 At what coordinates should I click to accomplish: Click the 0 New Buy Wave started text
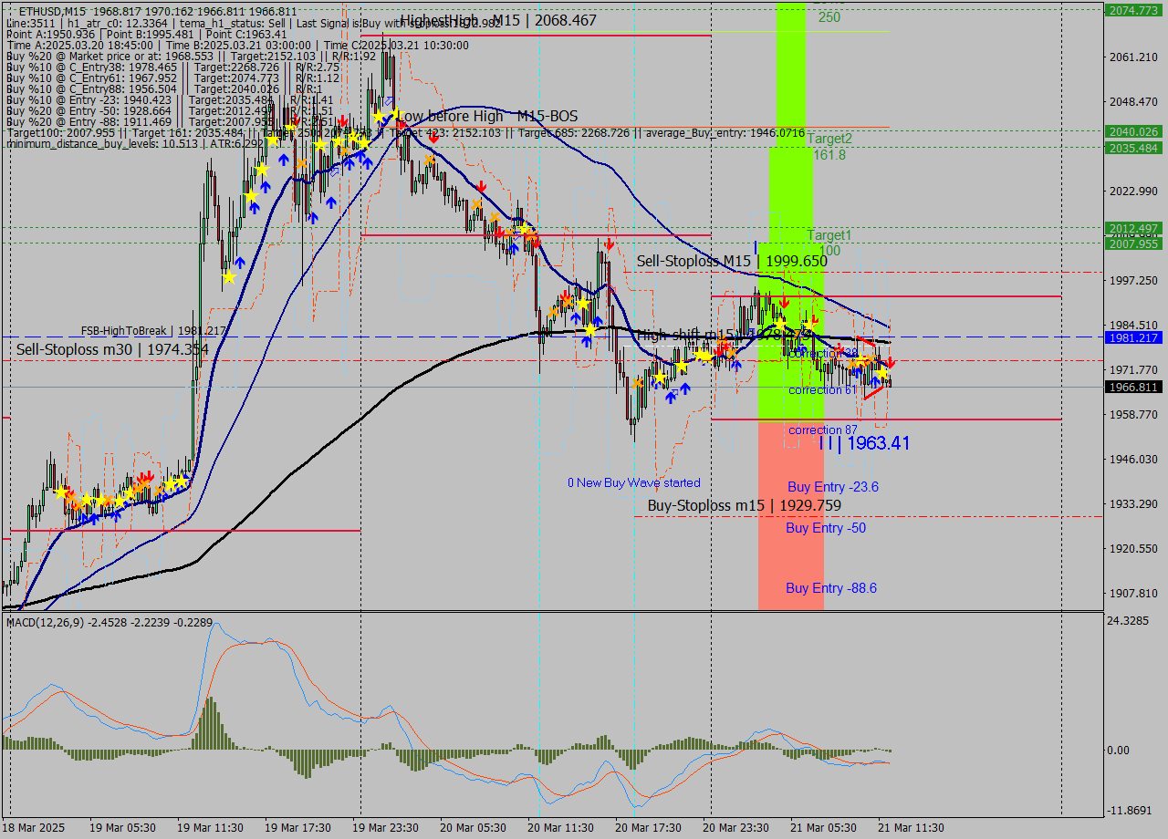pos(633,482)
